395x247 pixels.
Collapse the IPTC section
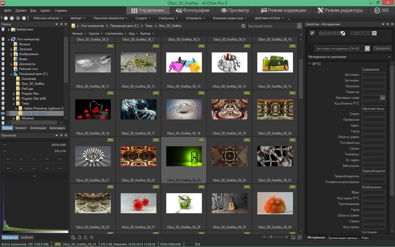(x=310, y=64)
